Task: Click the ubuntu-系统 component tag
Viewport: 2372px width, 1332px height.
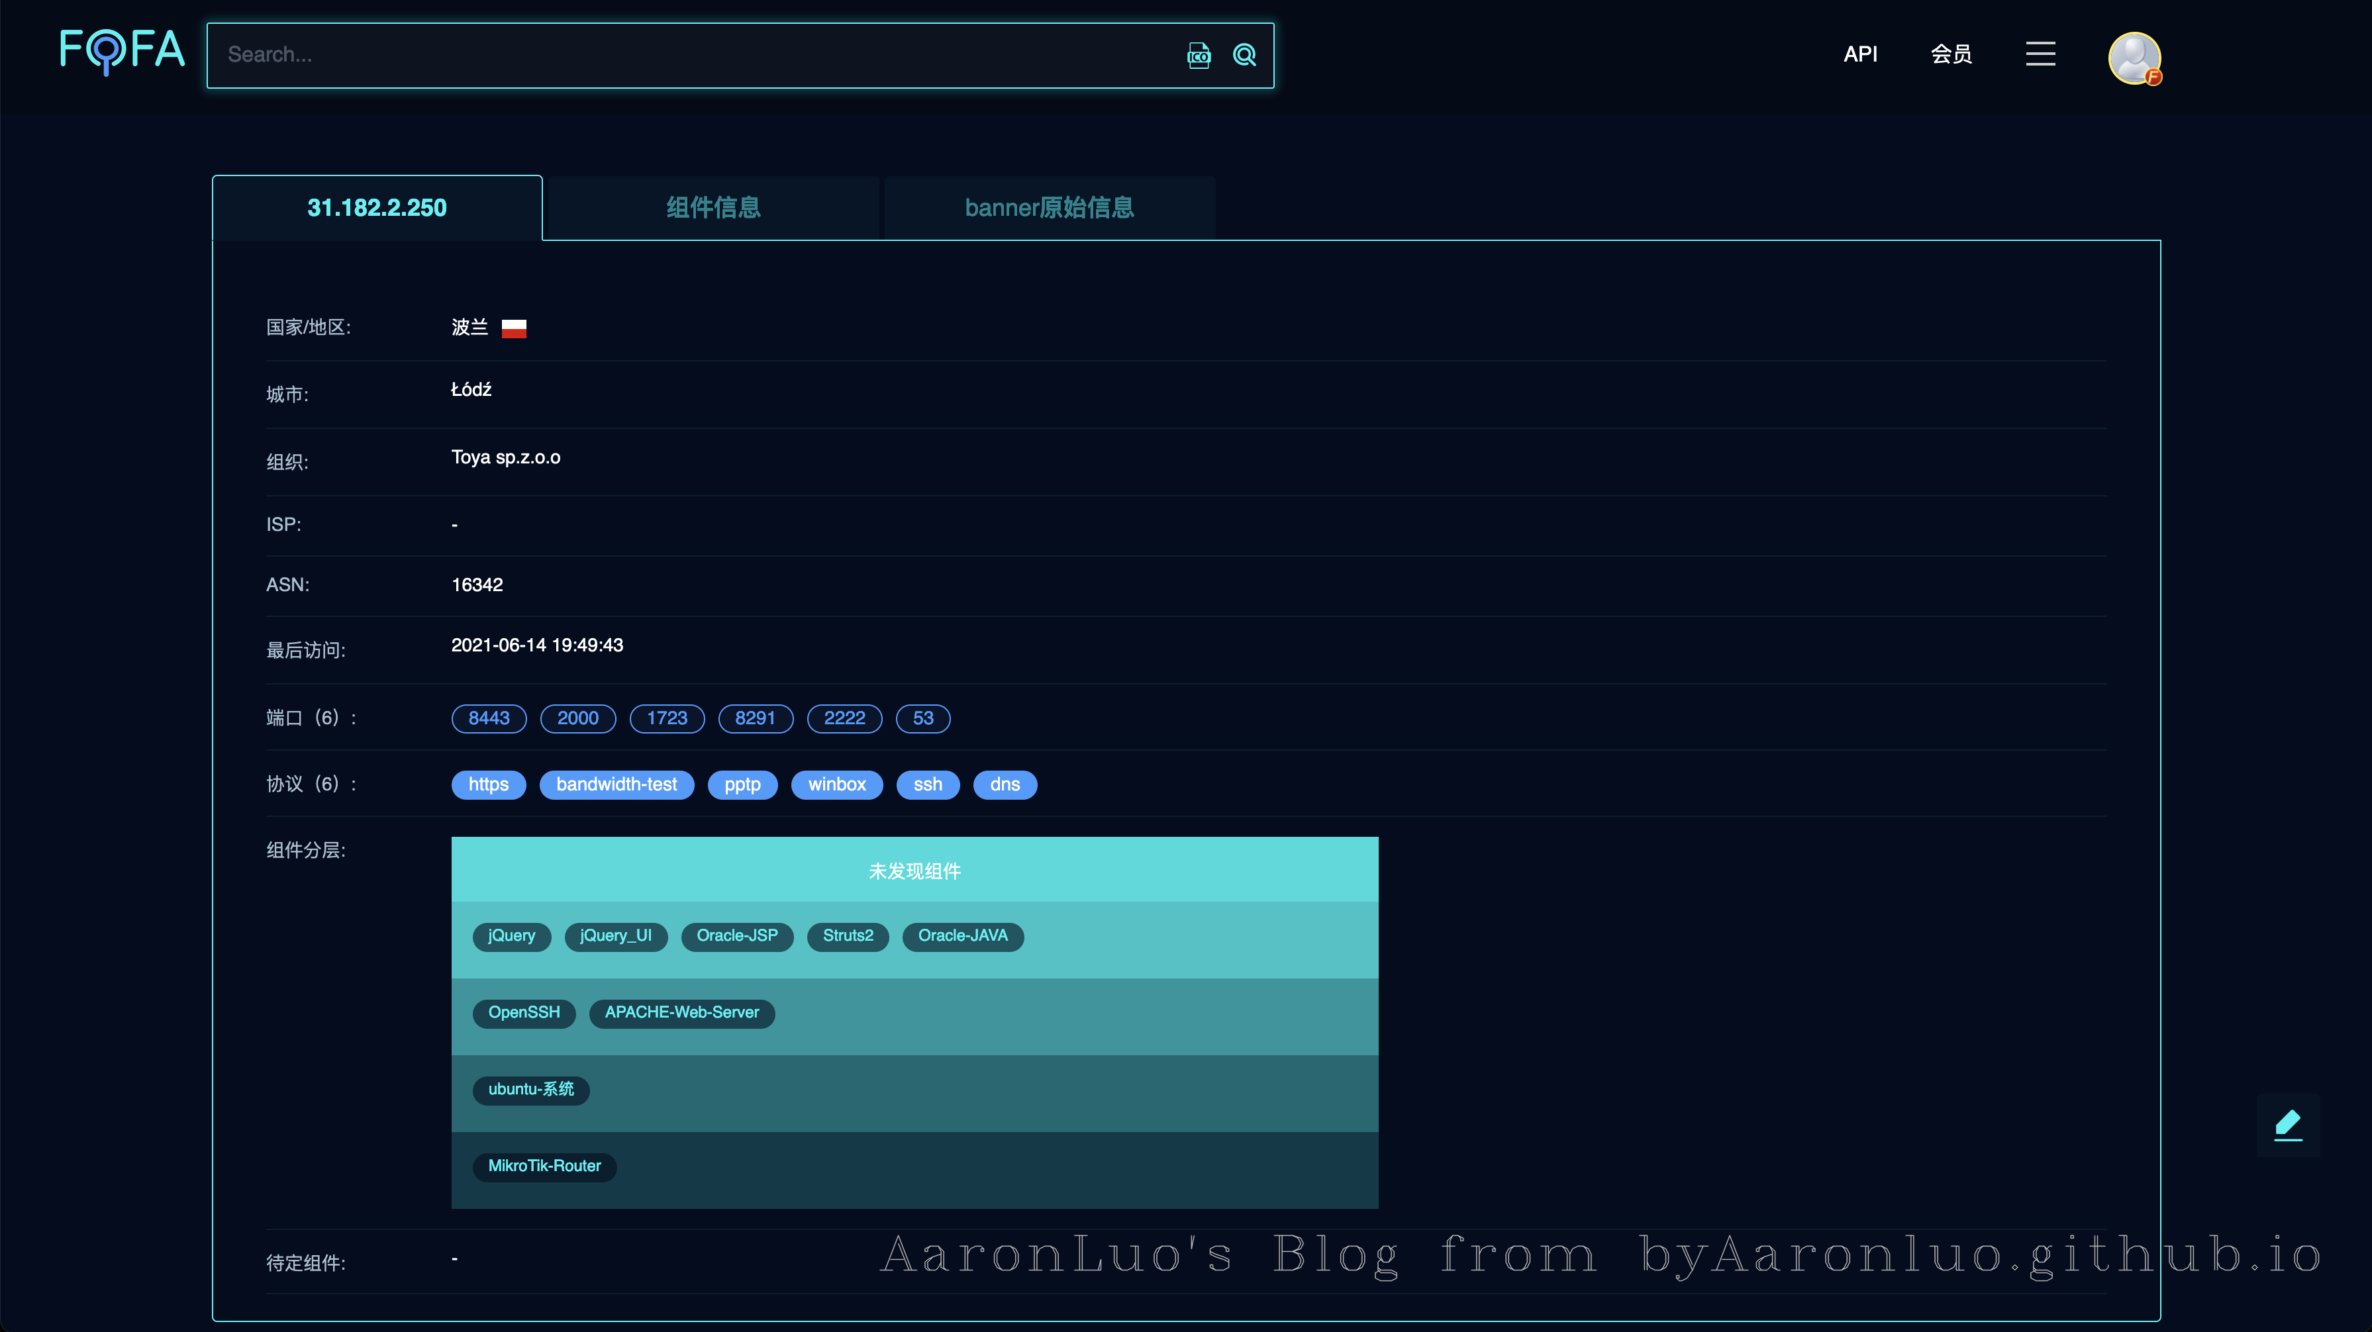Action: (x=530, y=1090)
